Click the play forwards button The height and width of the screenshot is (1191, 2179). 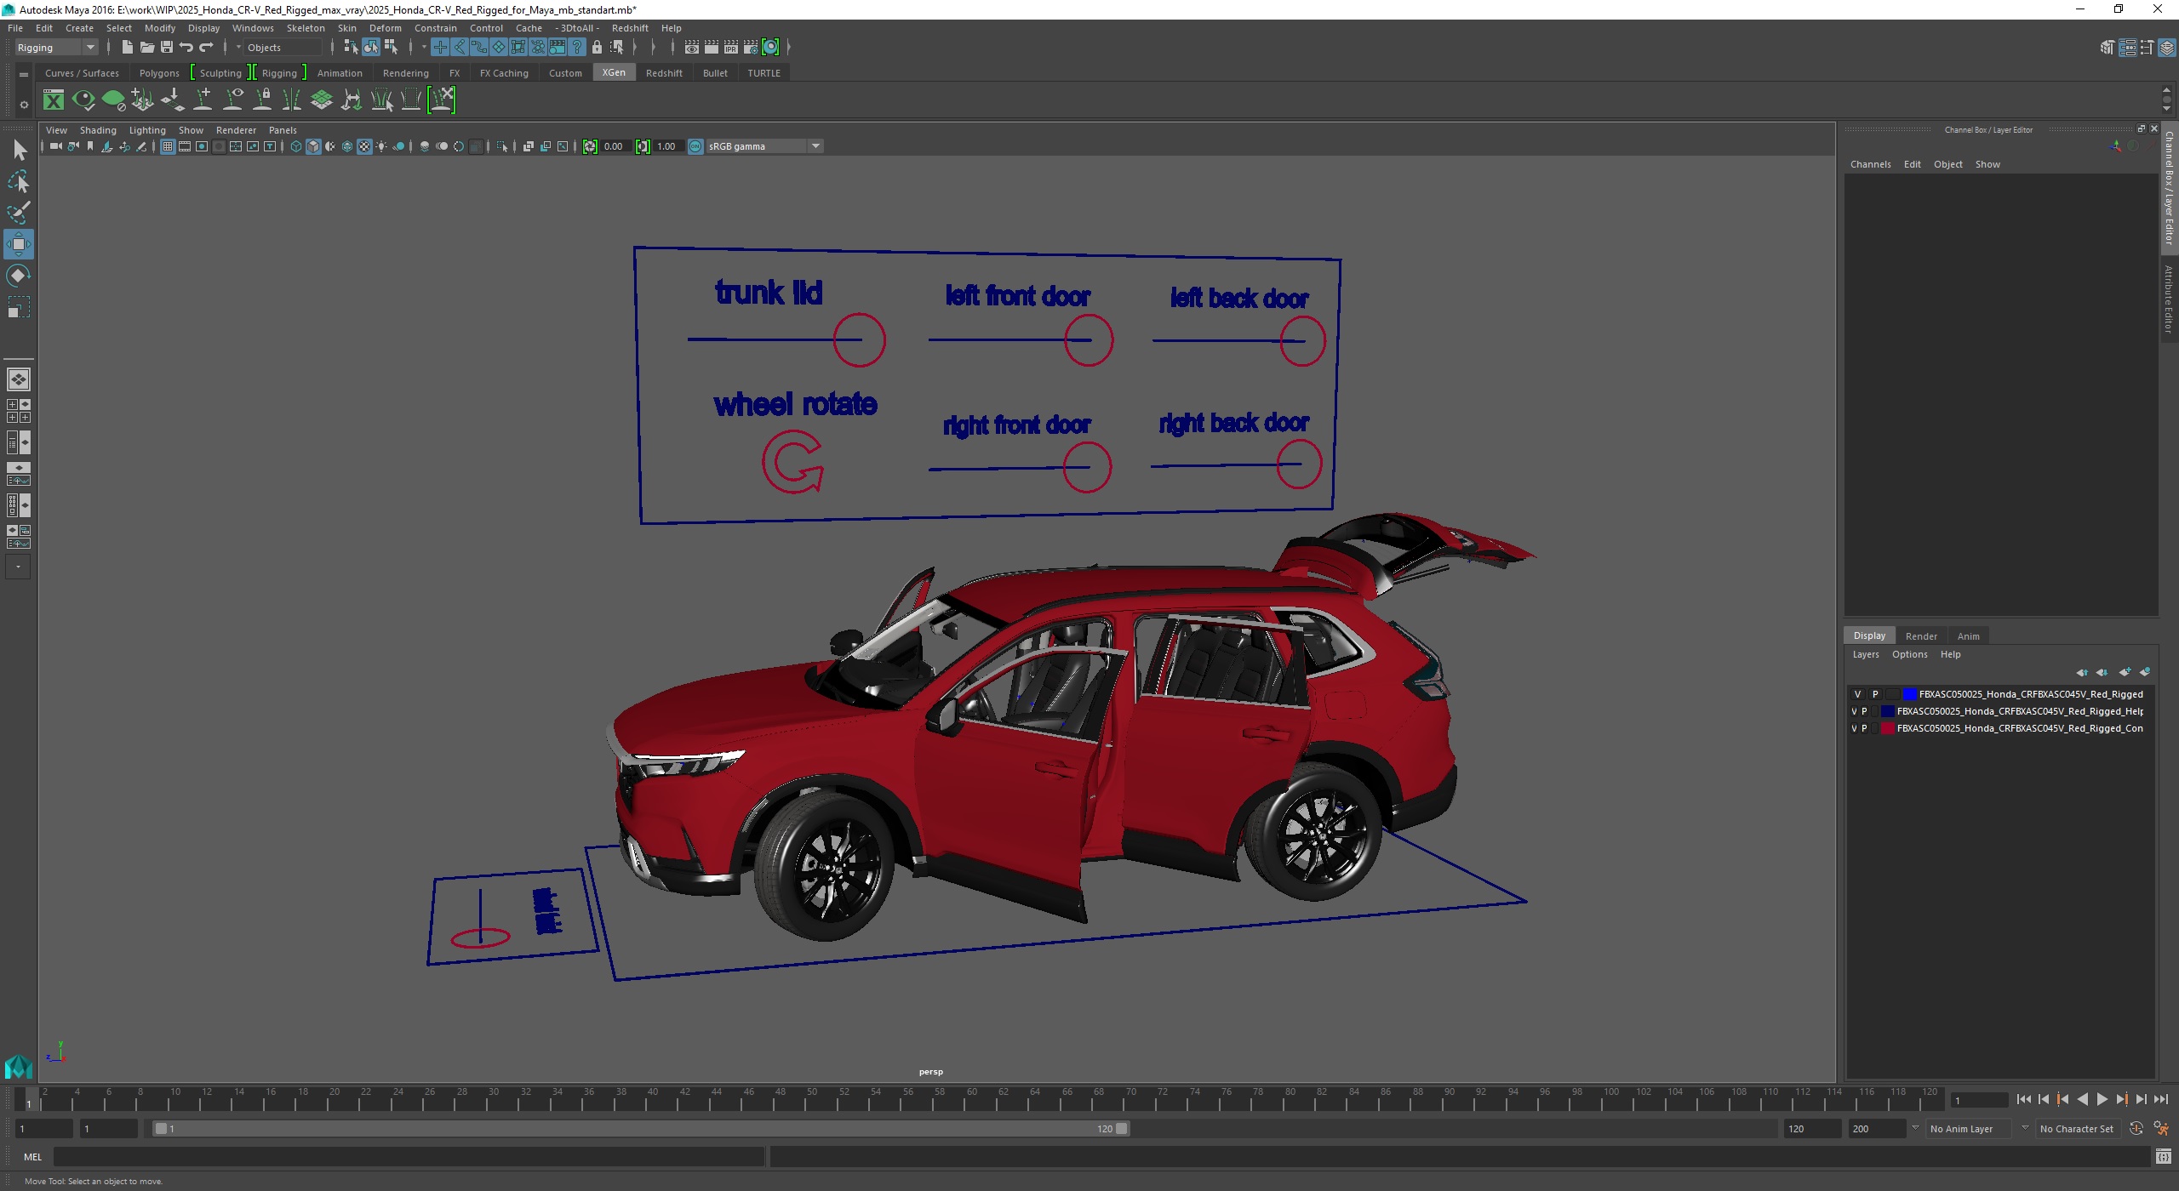(2102, 1100)
